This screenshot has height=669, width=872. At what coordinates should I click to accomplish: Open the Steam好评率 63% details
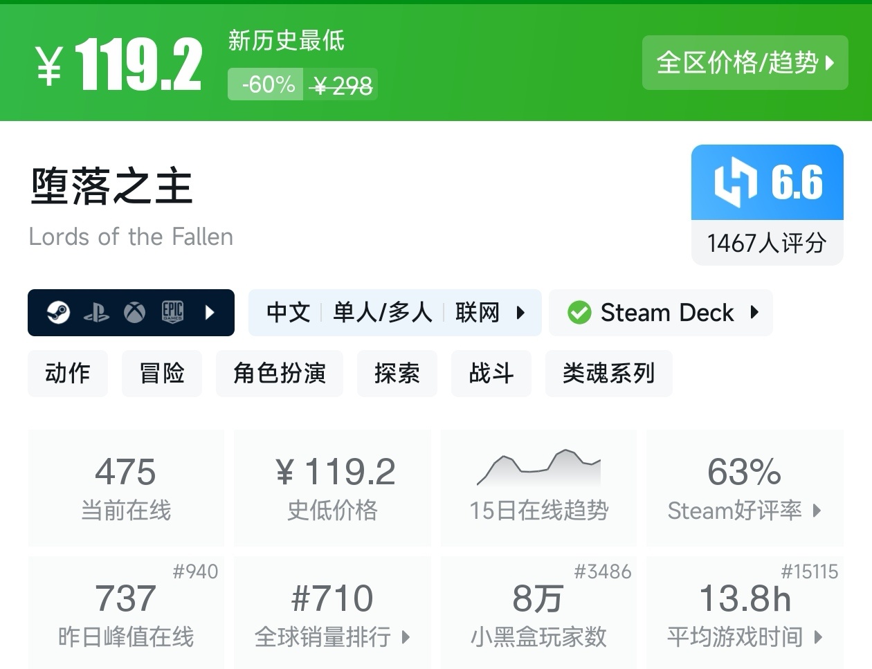pyautogui.click(x=744, y=488)
